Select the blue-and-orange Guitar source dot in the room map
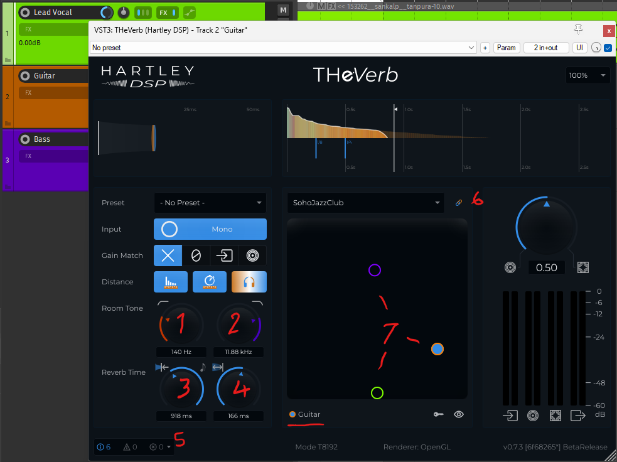This screenshot has width=617, height=462. click(x=437, y=349)
